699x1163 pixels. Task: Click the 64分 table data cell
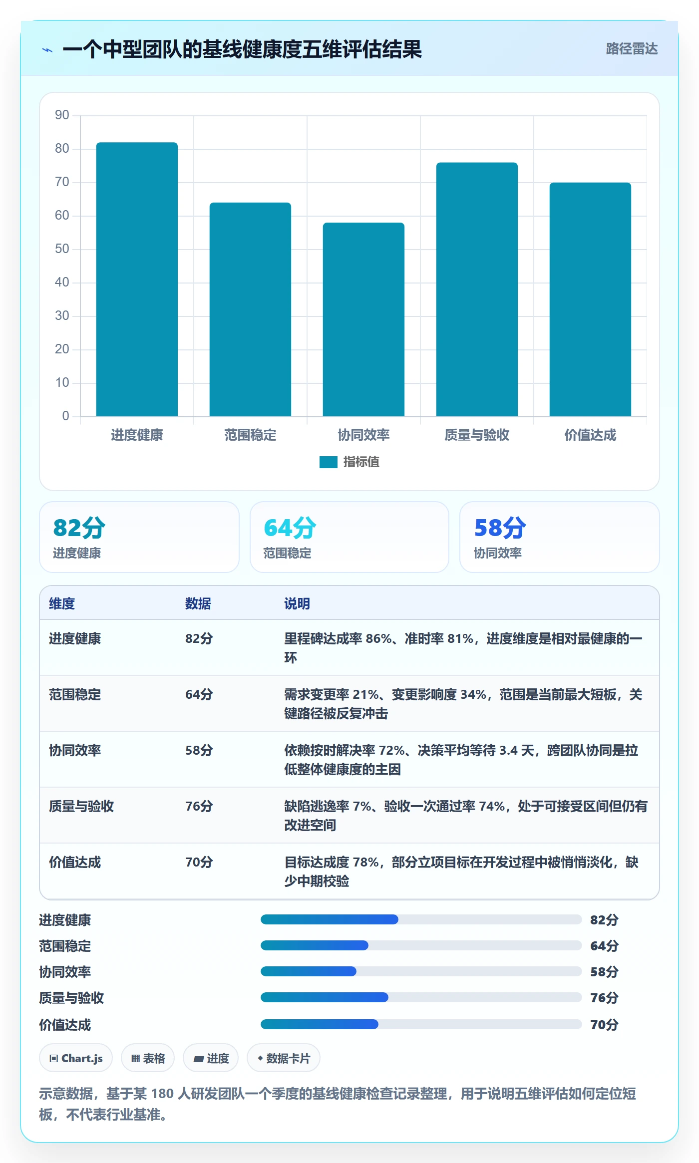(x=199, y=694)
